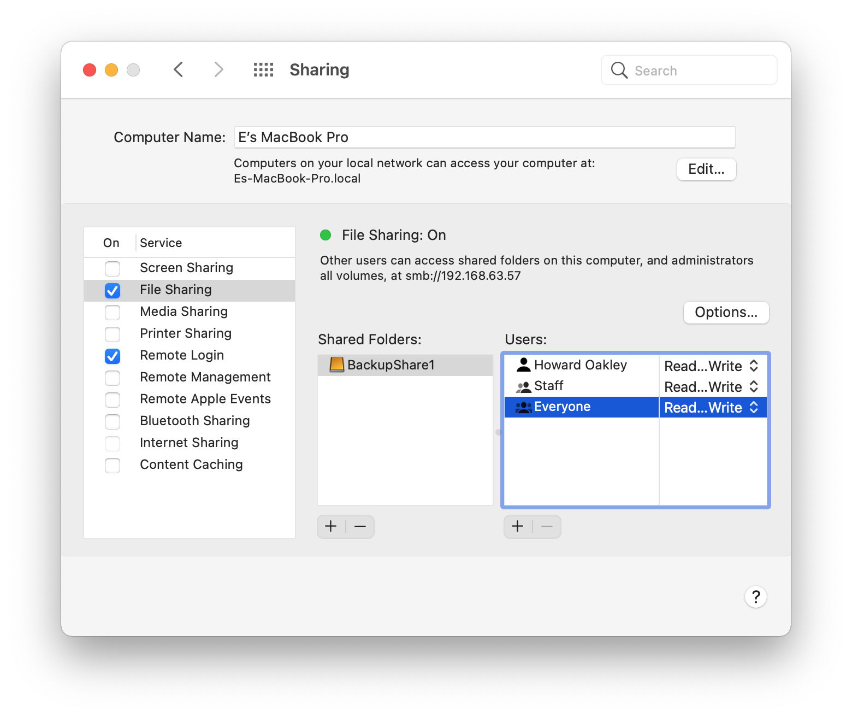Select Media Sharing in service list
Viewport: 852px width, 717px height.
[184, 312]
